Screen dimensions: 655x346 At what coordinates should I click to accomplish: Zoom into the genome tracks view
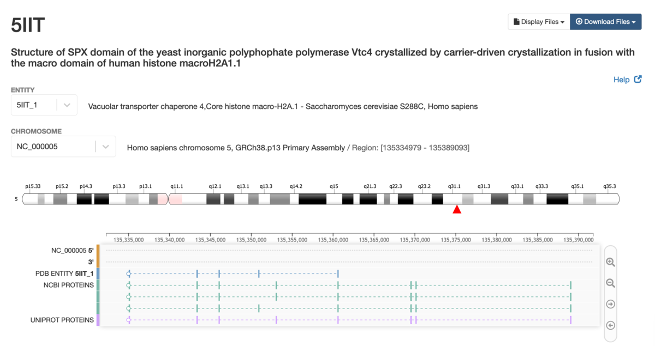point(610,262)
